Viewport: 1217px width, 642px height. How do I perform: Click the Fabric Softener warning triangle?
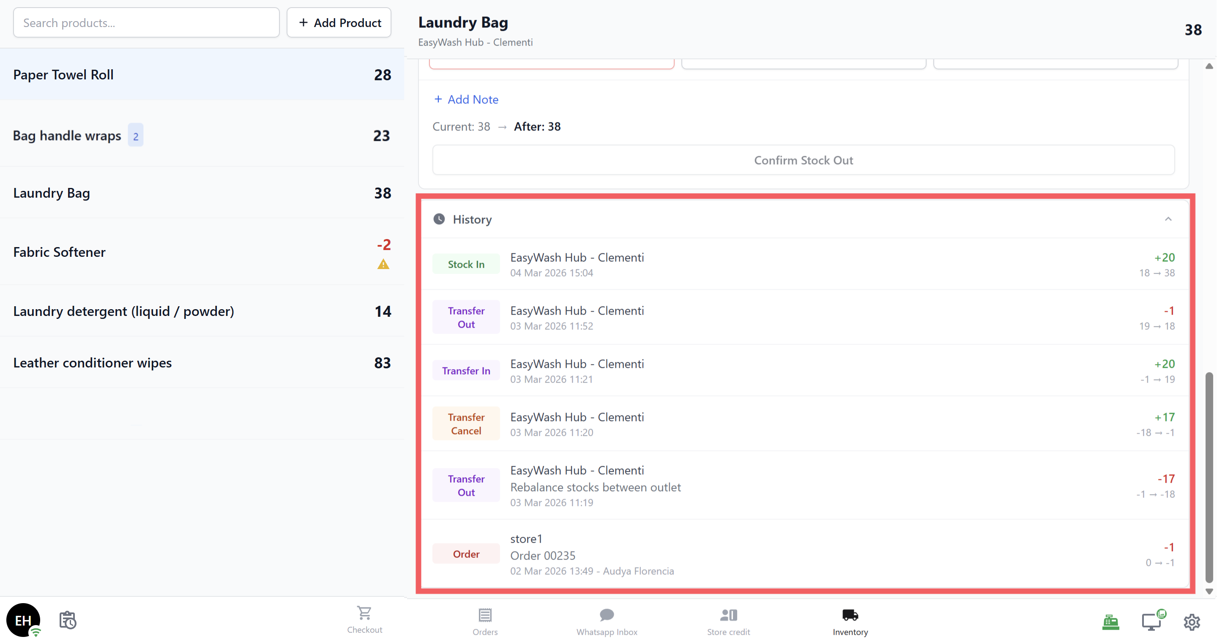point(383,264)
